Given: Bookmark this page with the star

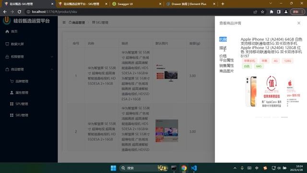Looking at the screenshot, I should pyautogui.click(x=262, y=12).
